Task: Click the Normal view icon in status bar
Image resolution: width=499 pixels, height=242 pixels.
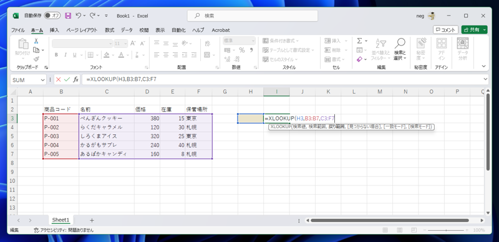Action: tap(385, 230)
